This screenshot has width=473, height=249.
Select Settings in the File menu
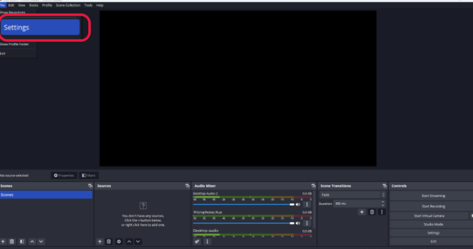tap(40, 27)
